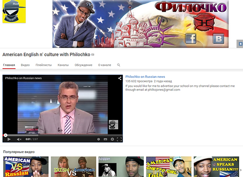Open the American vs Russian video thumbnail
Screen dimensions: 243x177
click(x=24, y=166)
